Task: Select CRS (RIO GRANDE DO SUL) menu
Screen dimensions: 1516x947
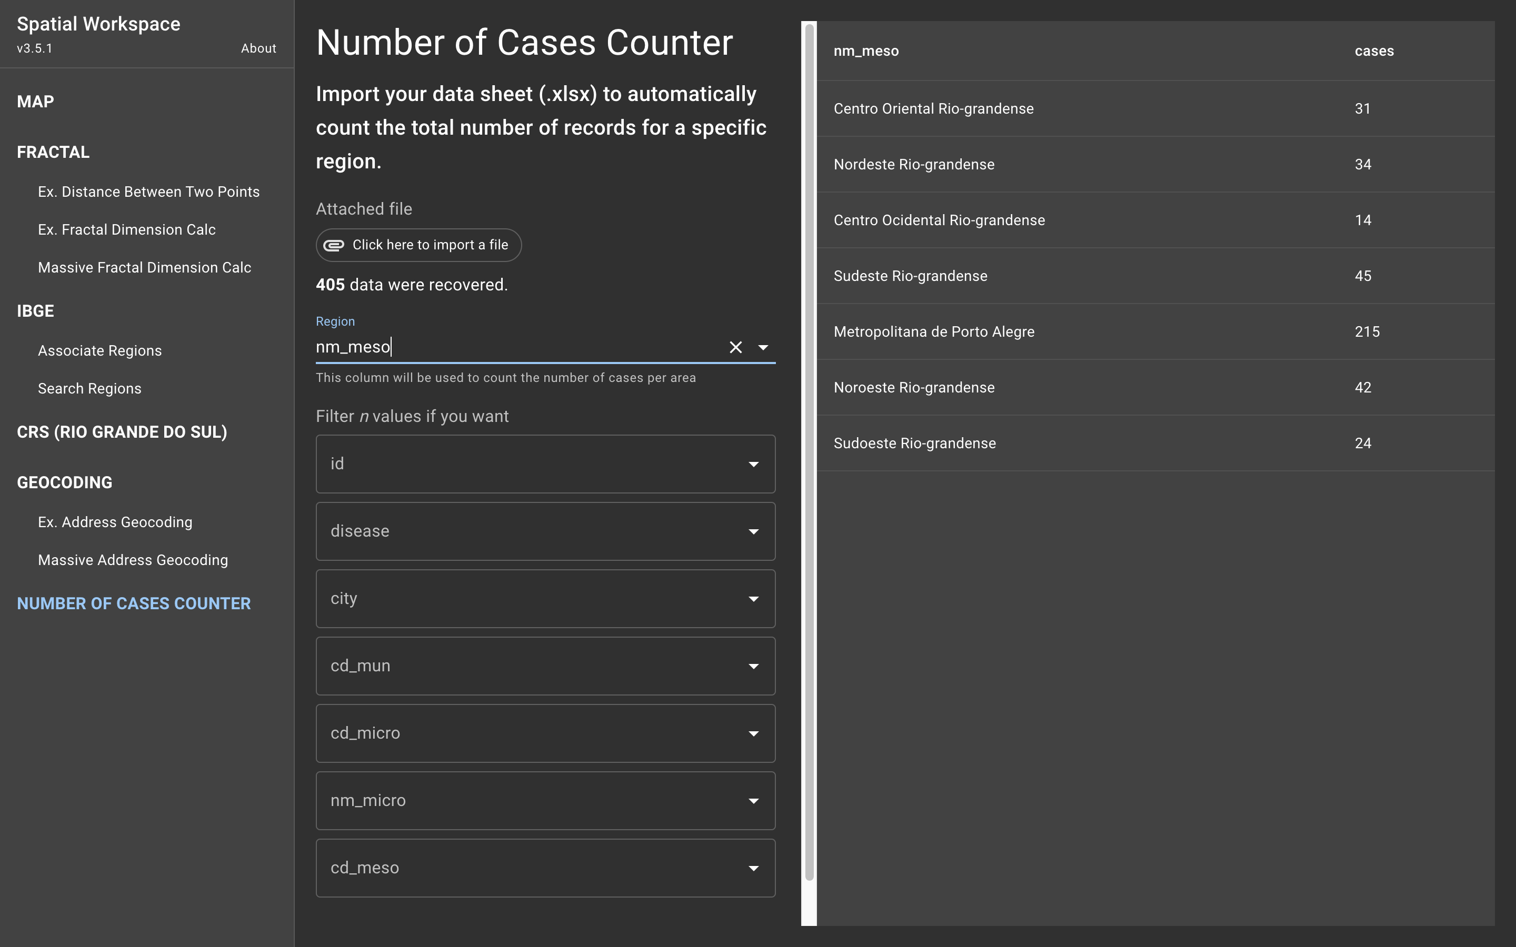Action: tap(122, 432)
